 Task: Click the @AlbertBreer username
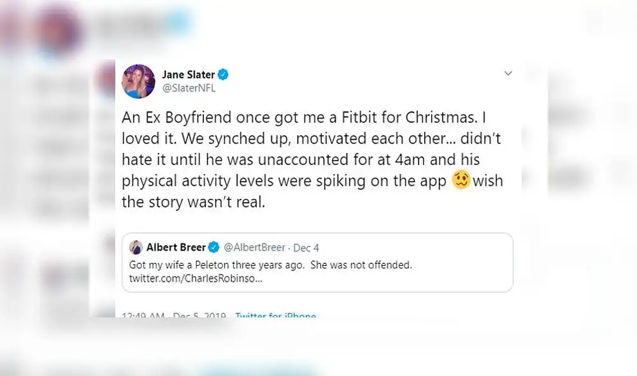pos(254,247)
